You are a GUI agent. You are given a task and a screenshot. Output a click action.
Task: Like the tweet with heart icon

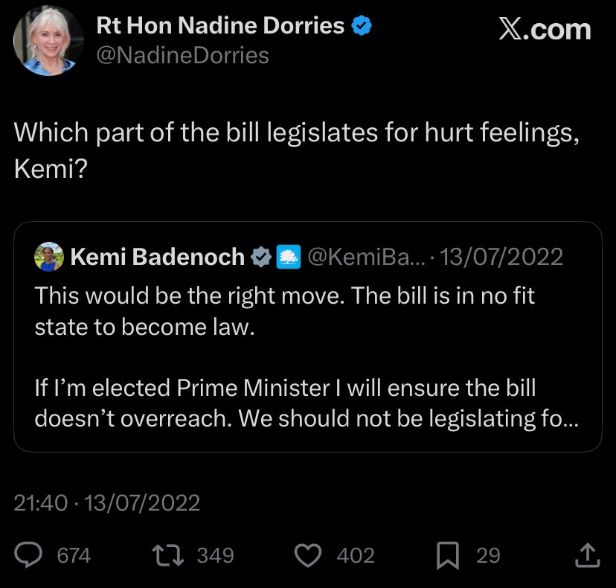309,555
